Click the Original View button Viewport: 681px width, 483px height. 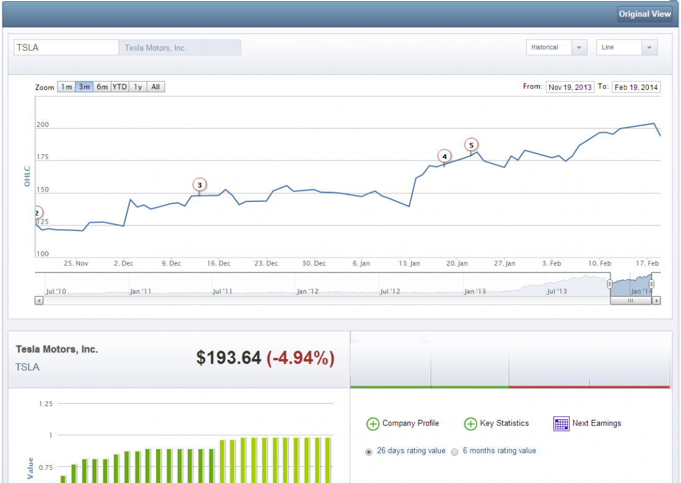(x=644, y=14)
